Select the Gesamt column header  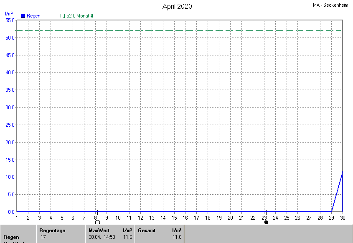point(147,230)
